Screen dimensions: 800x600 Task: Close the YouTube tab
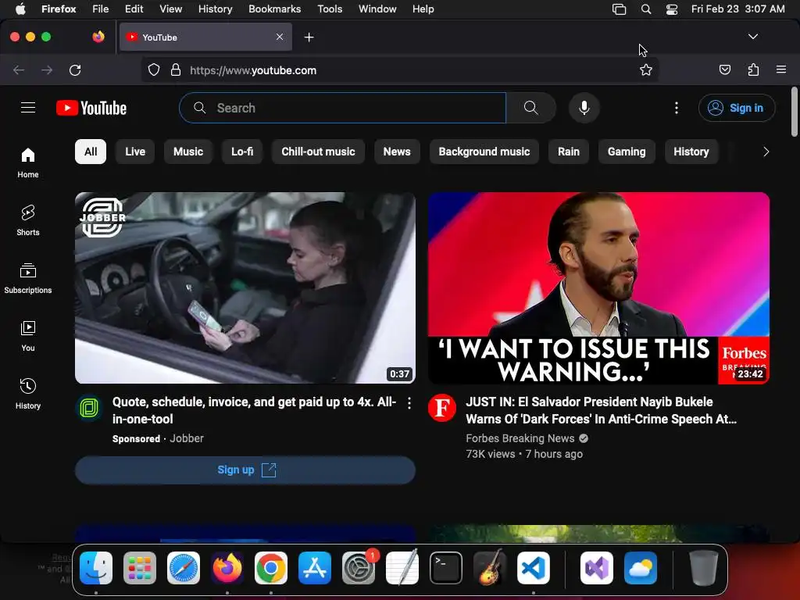coord(280,37)
